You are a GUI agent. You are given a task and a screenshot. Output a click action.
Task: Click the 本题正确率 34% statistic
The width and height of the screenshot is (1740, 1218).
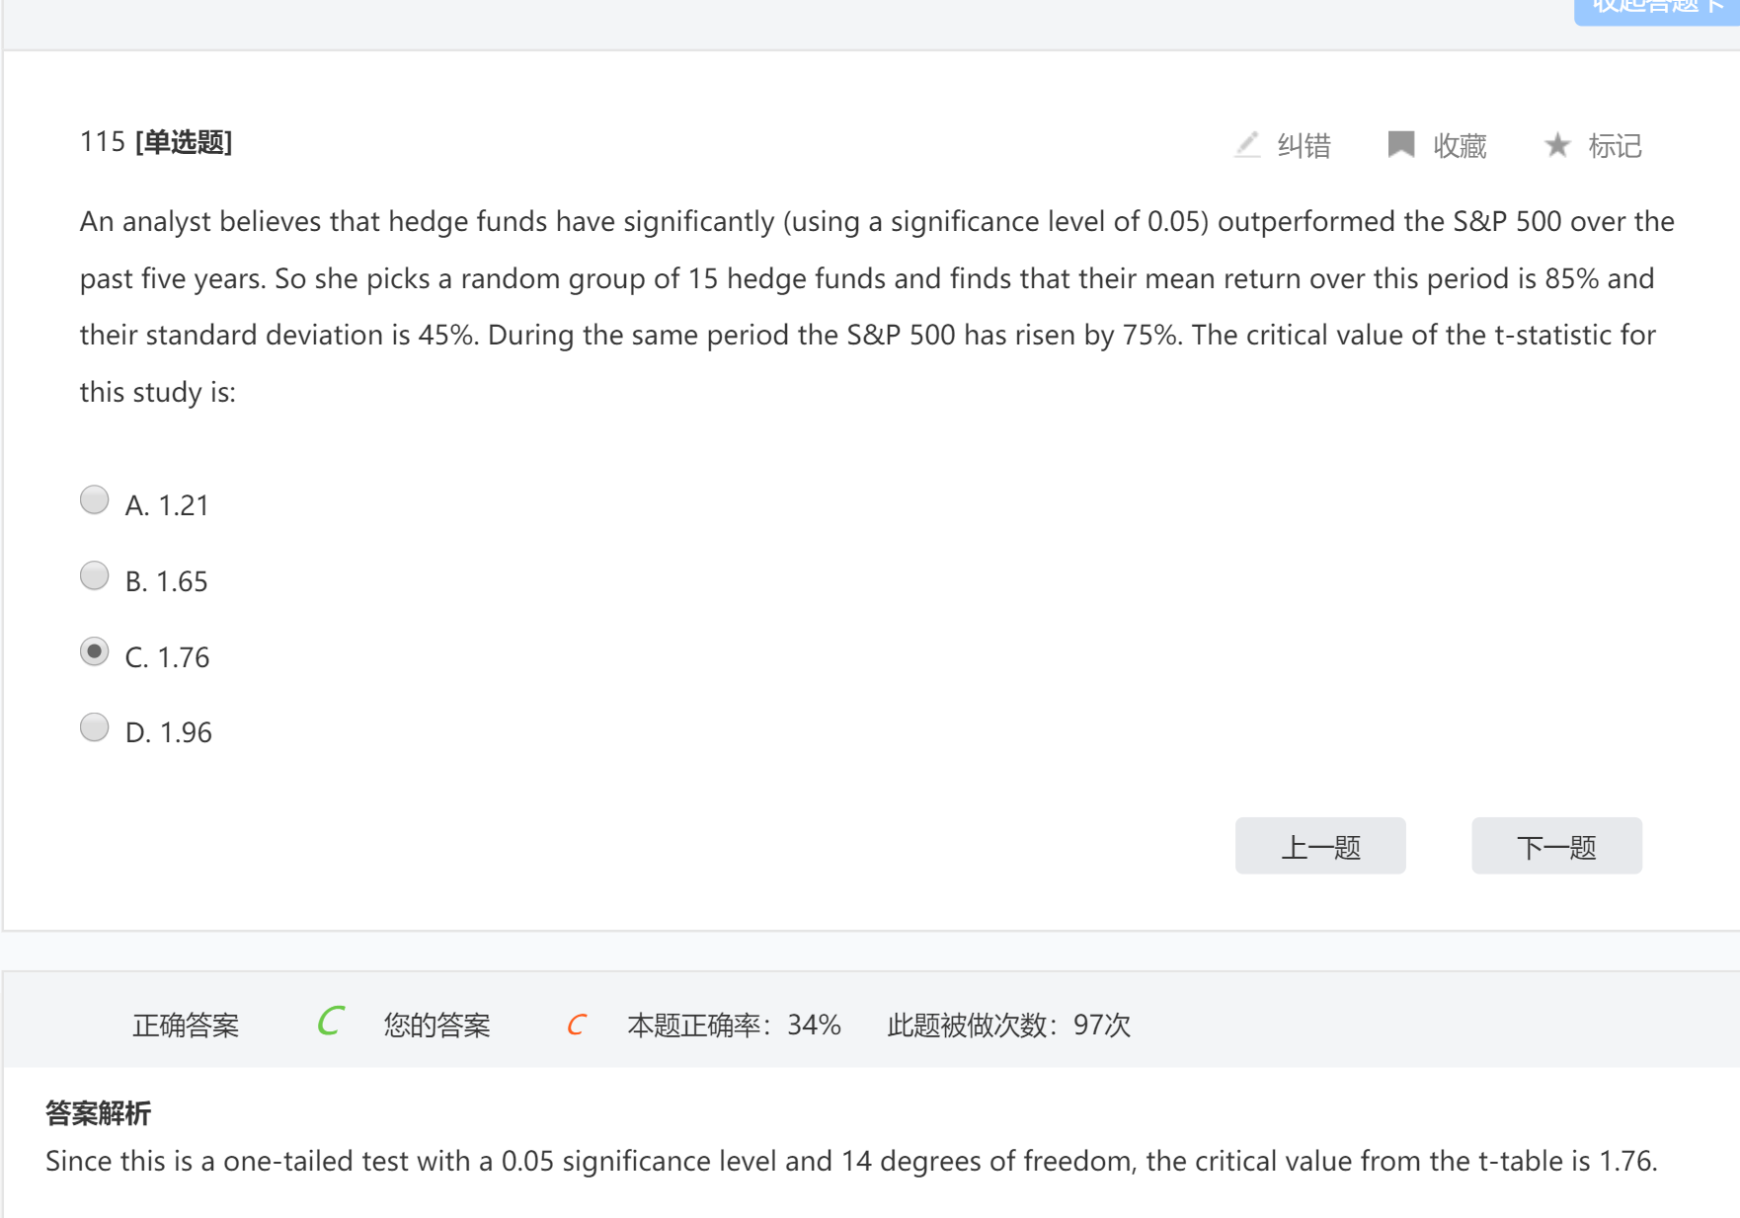(734, 1026)
